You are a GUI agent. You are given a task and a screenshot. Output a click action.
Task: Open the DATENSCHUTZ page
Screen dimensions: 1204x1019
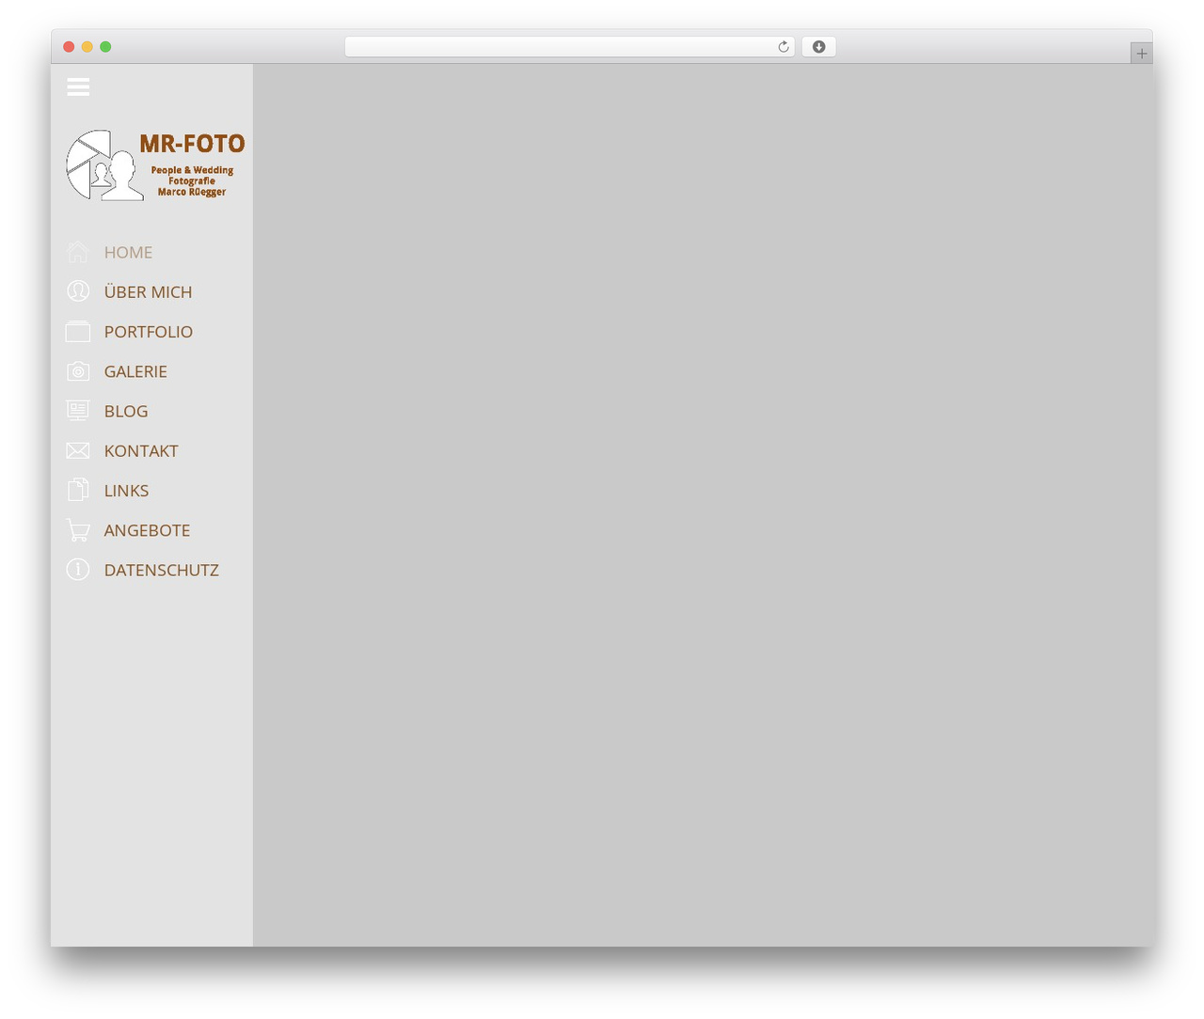click(161, 570)
